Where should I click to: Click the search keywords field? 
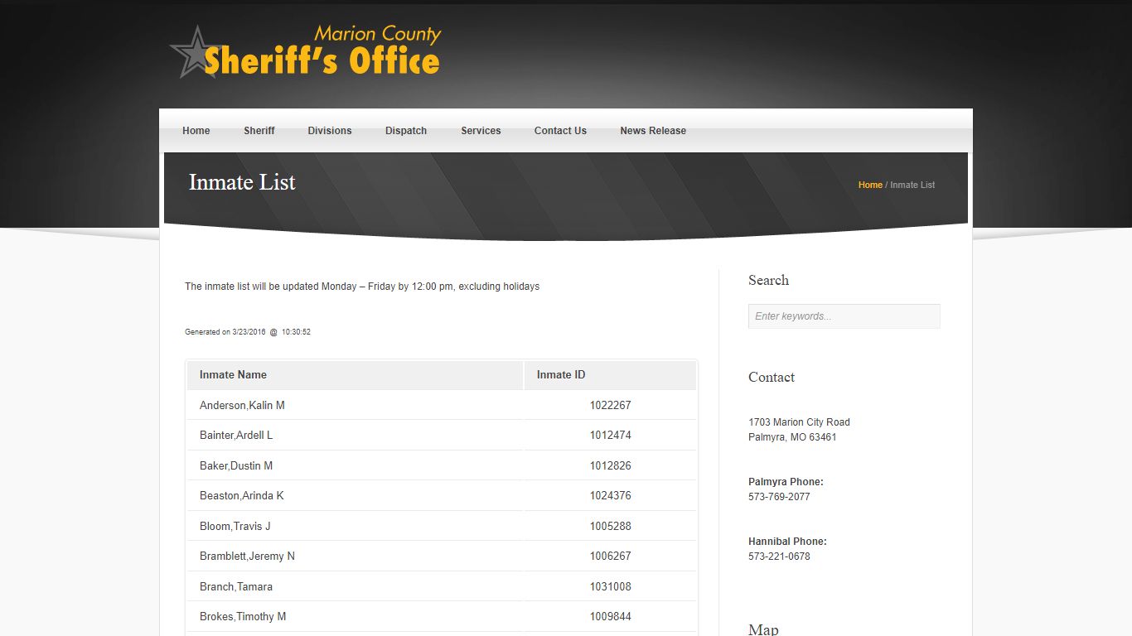[844, 316]
